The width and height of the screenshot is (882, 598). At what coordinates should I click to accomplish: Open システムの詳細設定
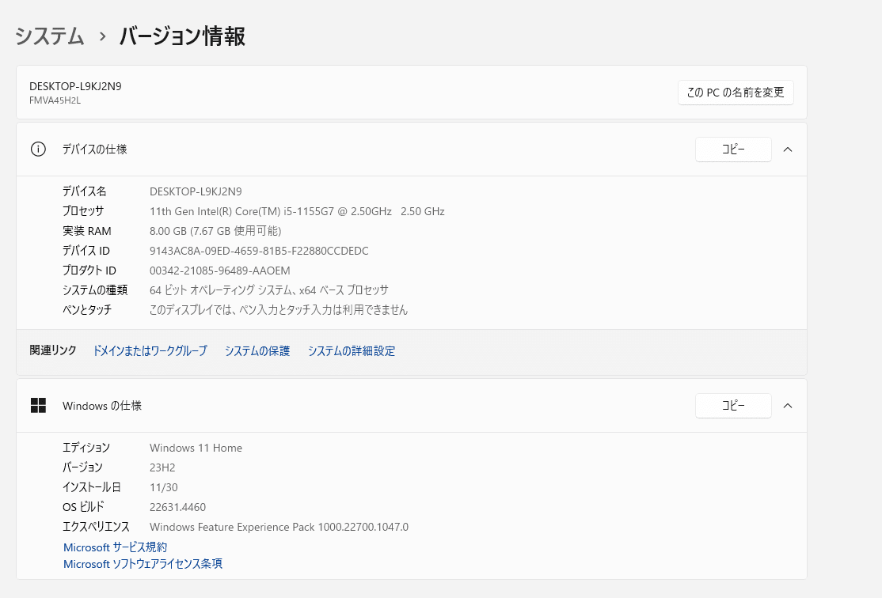[352, 350]
